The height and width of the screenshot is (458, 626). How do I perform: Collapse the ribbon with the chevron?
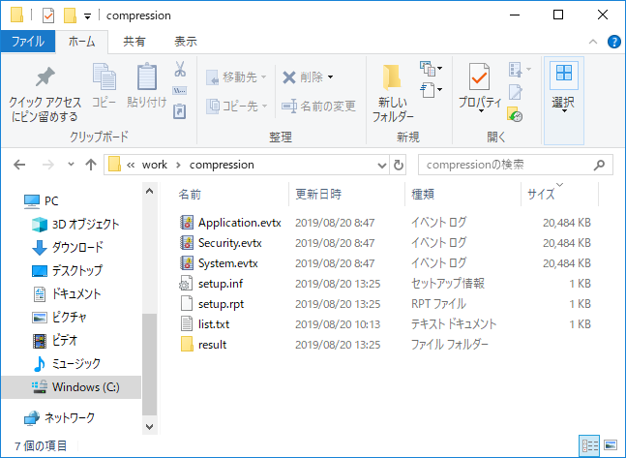tap(593, 42)
